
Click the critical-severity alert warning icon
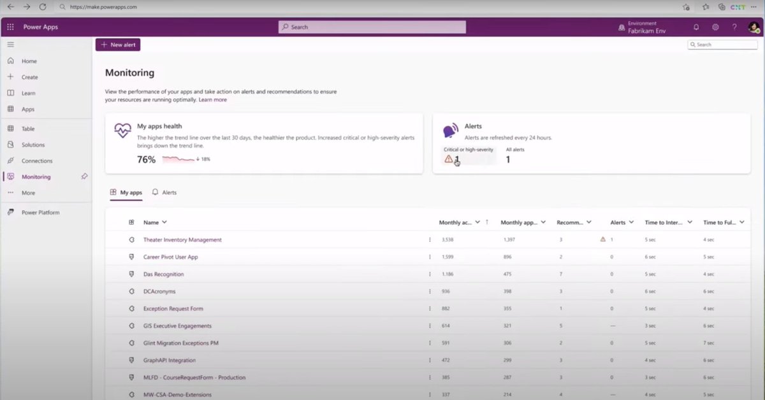449,158
